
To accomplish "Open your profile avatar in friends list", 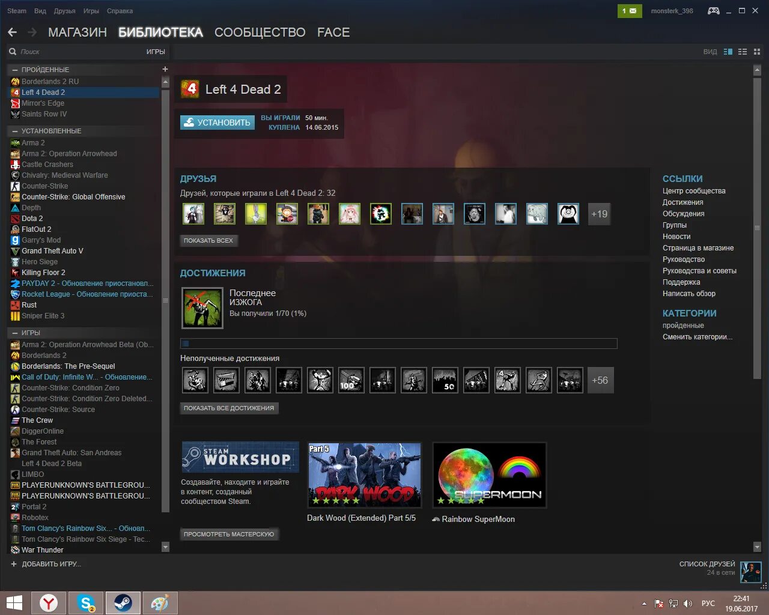I will (x=751, y=572).
